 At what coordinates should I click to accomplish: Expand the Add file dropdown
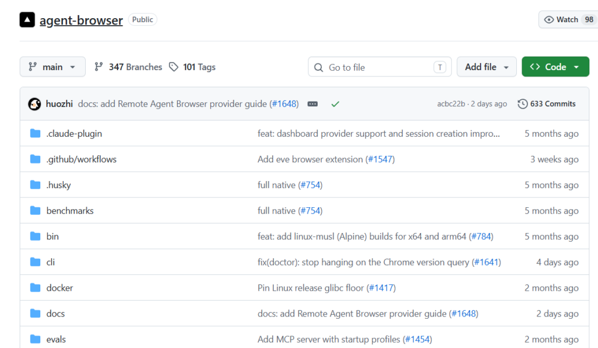[486, 67]
